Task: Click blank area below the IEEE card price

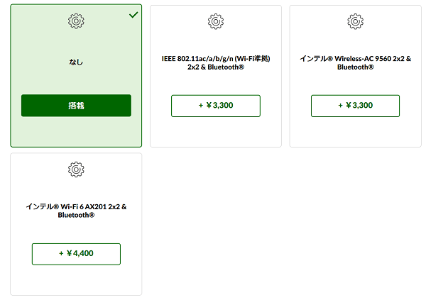Action: coord(216,132)
